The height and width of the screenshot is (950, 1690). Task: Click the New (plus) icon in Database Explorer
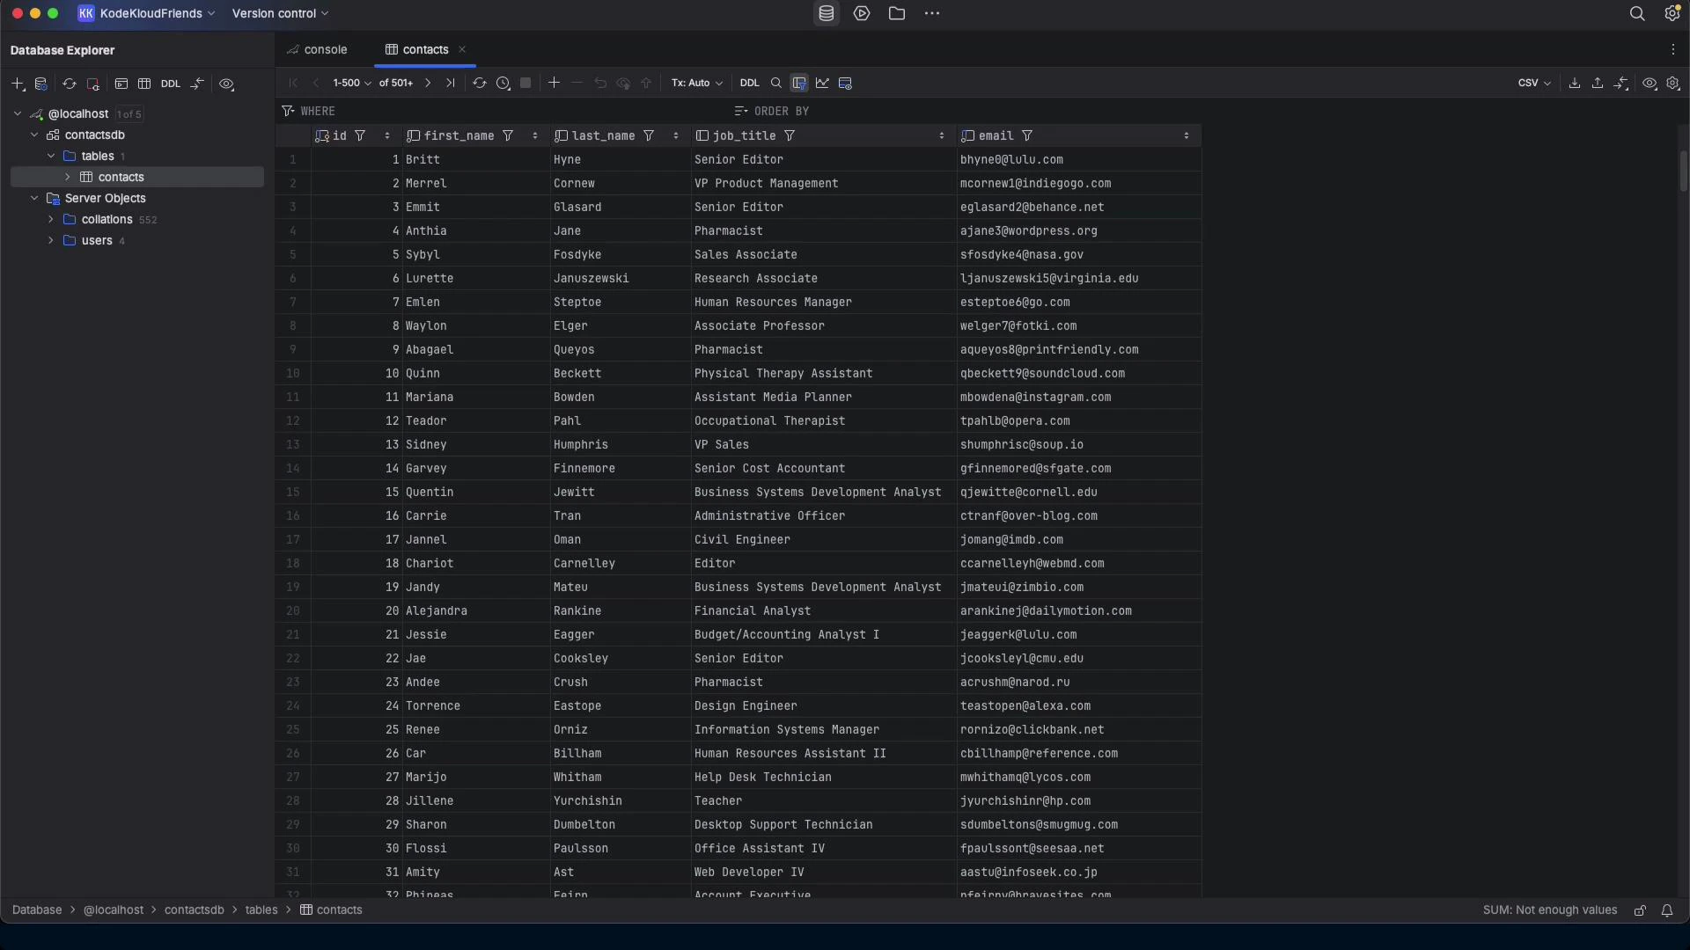18,84
